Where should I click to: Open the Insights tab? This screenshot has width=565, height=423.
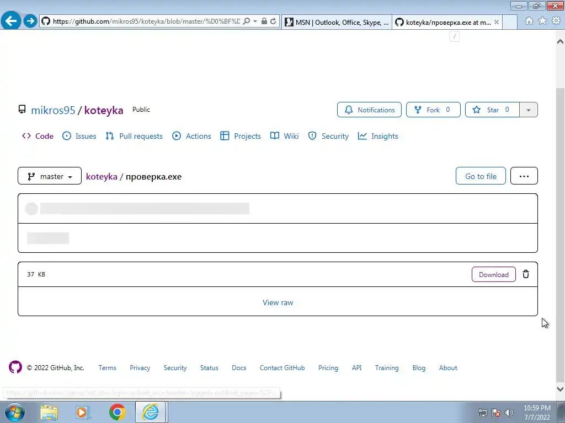point(378,136)
